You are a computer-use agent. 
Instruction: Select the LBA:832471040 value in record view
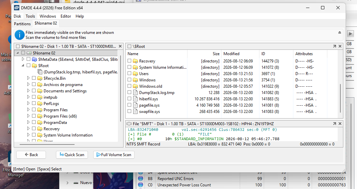click(143, 130)
